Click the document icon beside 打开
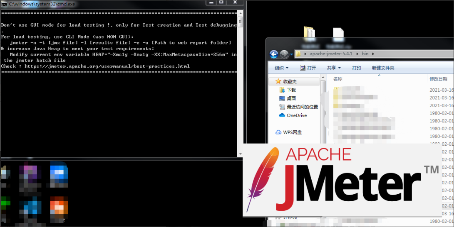This screenshot has width=454, height=227. pyautogui.click(x=303, y=68)
